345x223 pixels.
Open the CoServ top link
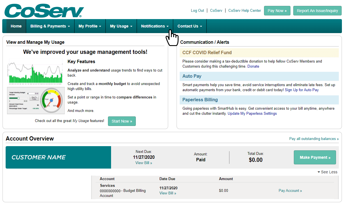point(216,11)
